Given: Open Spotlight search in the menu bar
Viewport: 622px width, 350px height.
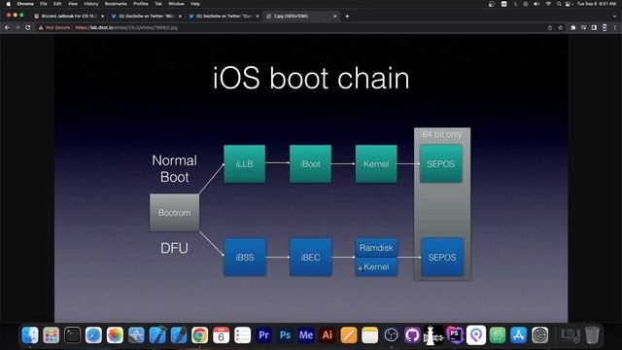Looking at the screenshot, I should click(x=559, y=4).
